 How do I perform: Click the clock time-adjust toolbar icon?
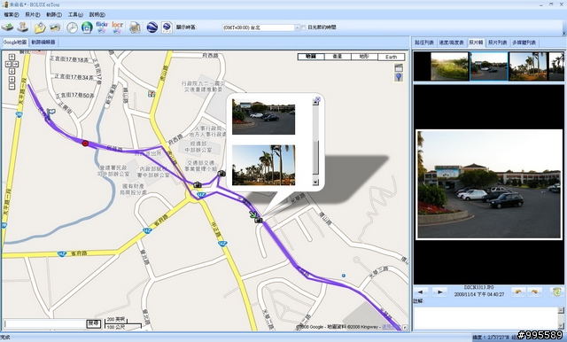point(72,27)
